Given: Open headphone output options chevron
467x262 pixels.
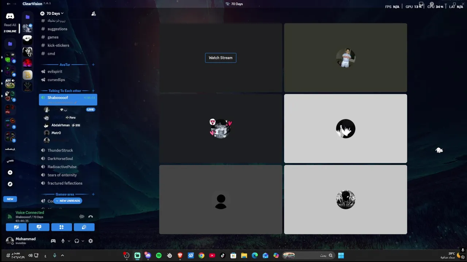Looking at the screenshot, I should [82, 241].
